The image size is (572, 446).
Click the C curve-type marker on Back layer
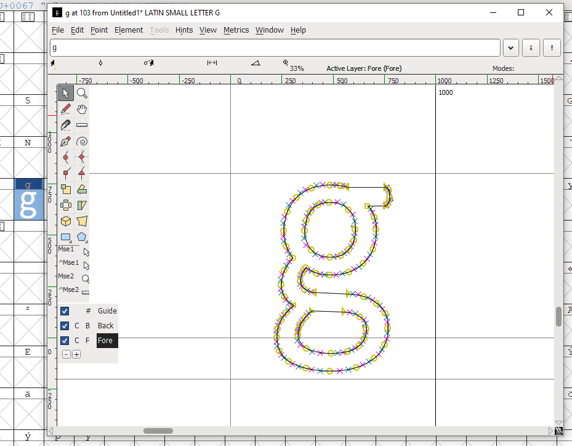coord(76,325)
